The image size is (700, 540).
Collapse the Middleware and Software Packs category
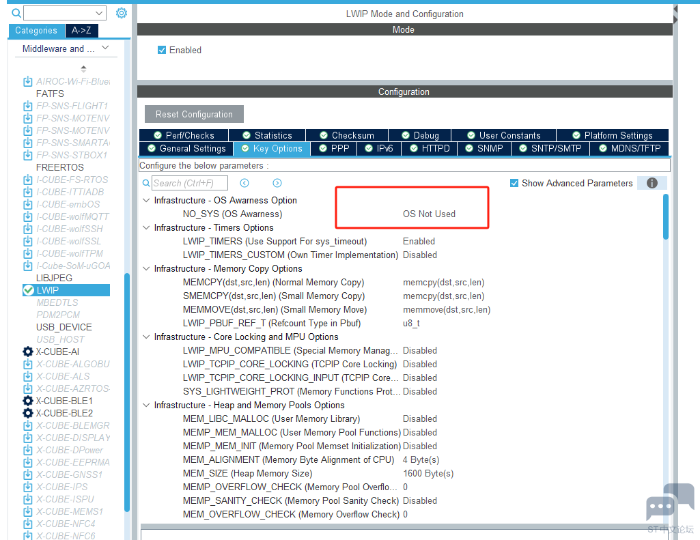click(105, 48)
